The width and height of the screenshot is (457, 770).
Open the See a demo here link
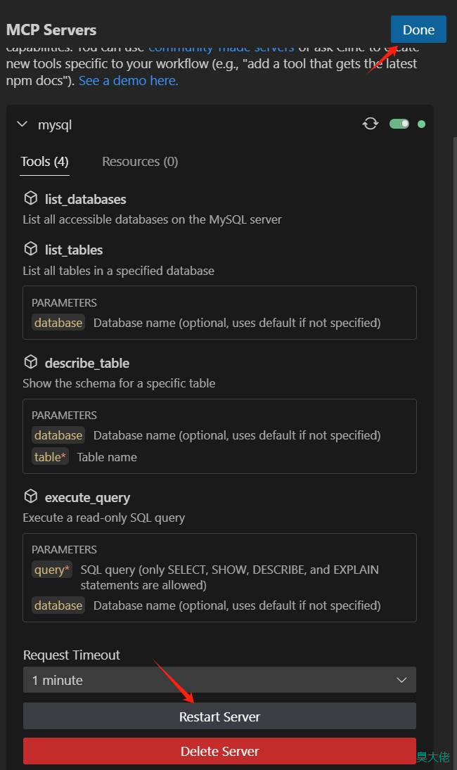pos(128,81)
